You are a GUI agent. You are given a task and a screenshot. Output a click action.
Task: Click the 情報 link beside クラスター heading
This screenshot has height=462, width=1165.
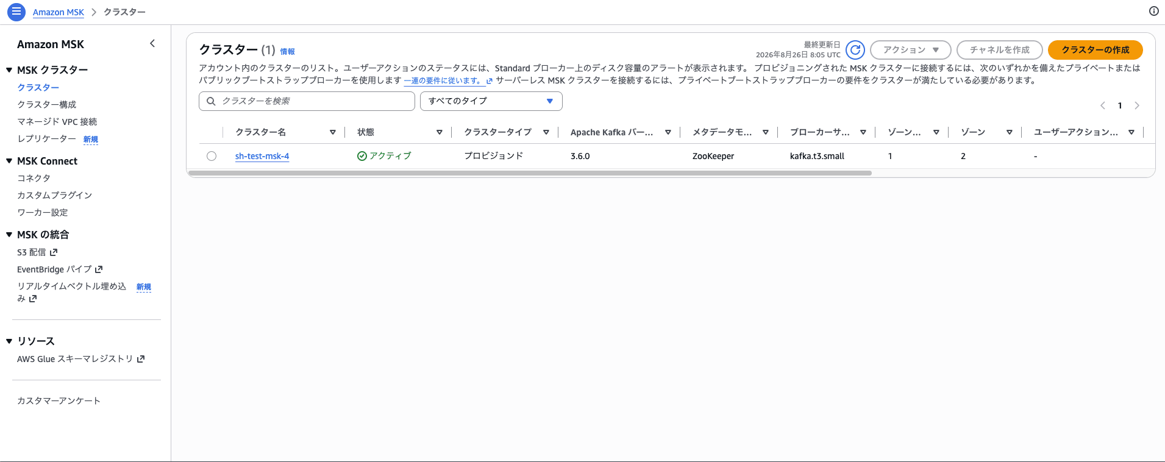pos(287,52)
